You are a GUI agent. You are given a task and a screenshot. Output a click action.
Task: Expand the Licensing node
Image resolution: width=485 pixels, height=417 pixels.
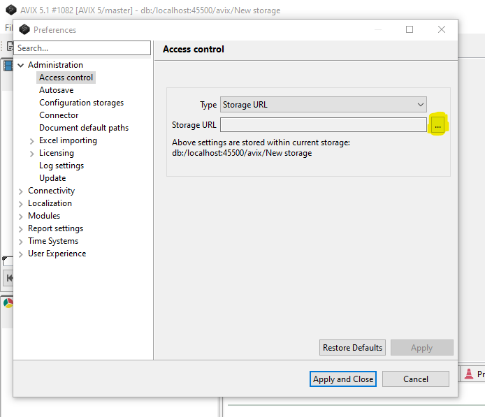point(32,153)
